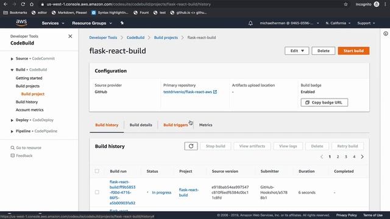Image resolution: width=390 pixels, height=219 pixels.
Task: Select the Build history tab
Action: (x=107, y=125)
